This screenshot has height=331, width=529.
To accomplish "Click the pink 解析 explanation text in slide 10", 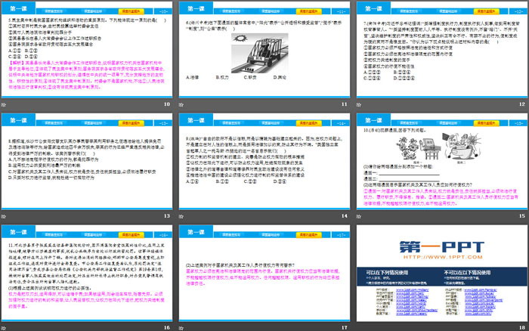I will click(x=87, y=75).
